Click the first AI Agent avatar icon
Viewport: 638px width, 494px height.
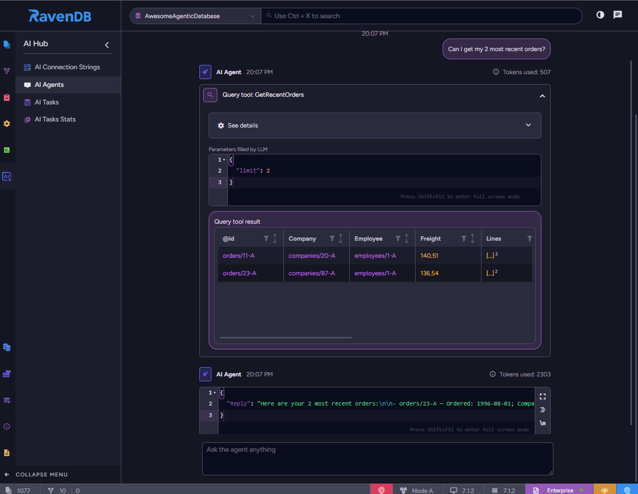(x=205, y=72)
